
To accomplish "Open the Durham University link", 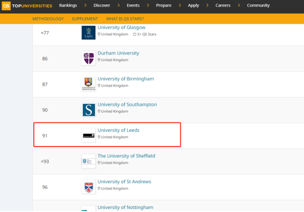I will [x=119, y=53].
